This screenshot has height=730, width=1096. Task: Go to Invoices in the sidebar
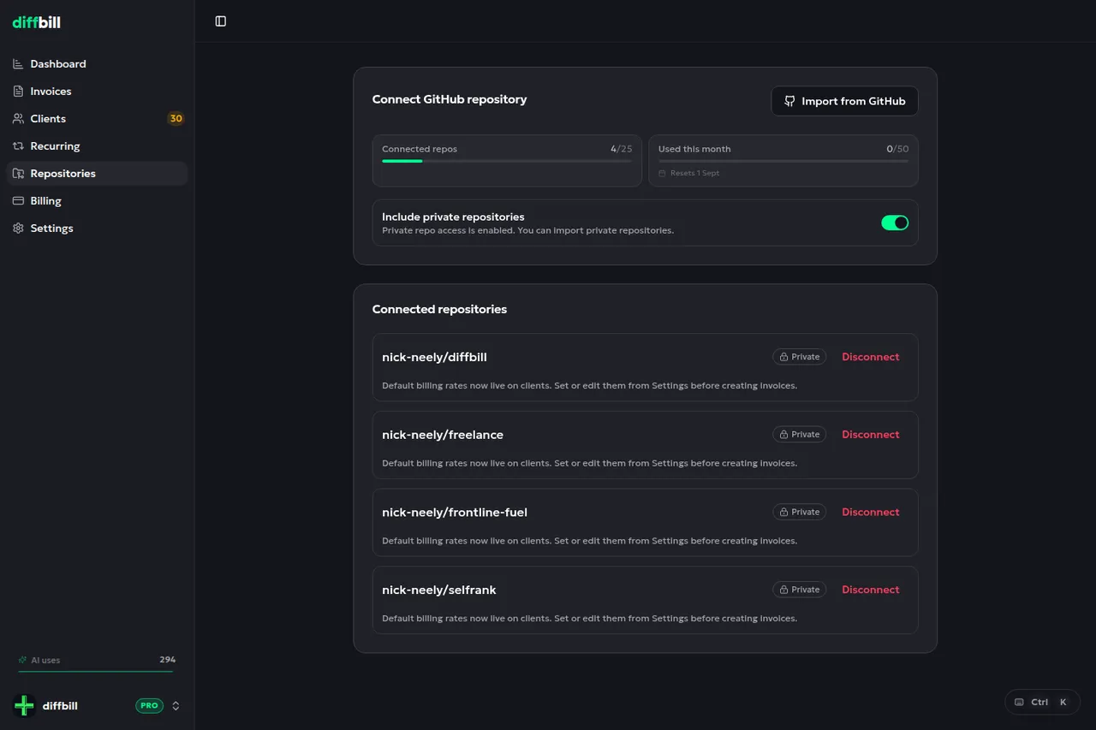97,92
